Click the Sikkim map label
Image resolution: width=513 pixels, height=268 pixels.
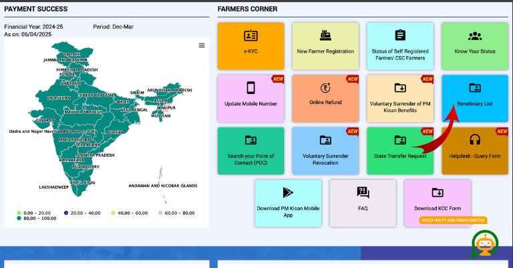click(x=137, y=93)
